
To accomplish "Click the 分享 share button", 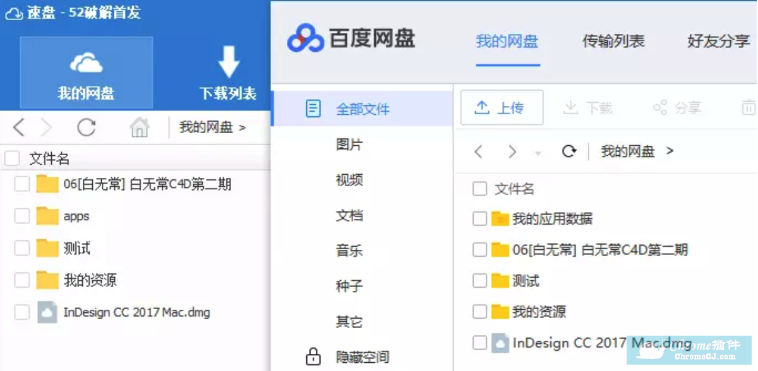I will point(677,108).
